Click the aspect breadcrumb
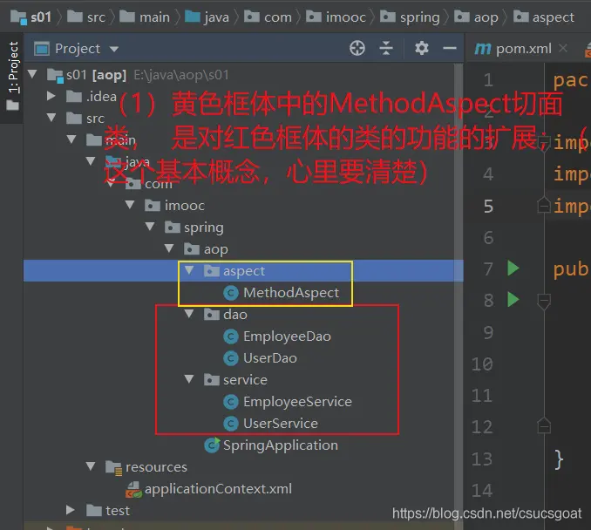This screenshot has width=591, height=530. tap(544, 17)
